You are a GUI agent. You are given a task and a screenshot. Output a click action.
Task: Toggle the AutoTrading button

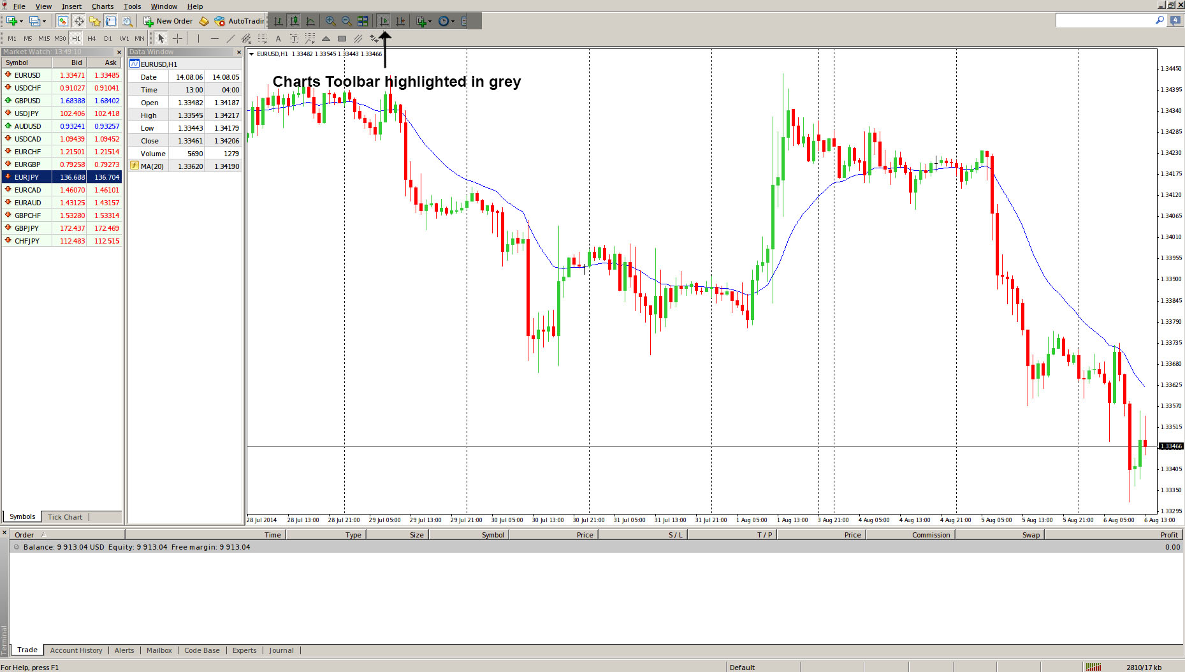[x=240, y=21]
